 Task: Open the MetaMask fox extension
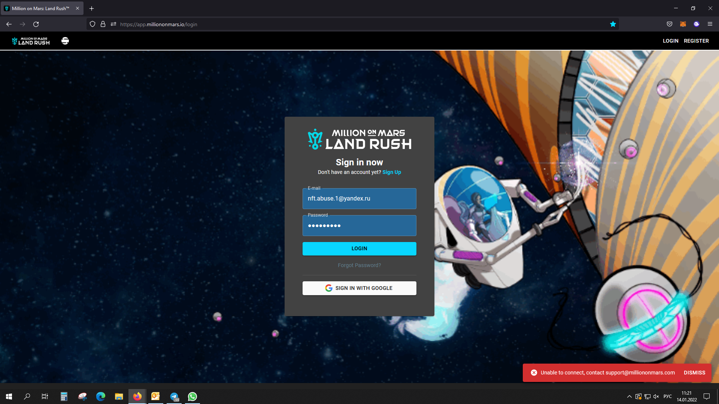click(683, 24)
